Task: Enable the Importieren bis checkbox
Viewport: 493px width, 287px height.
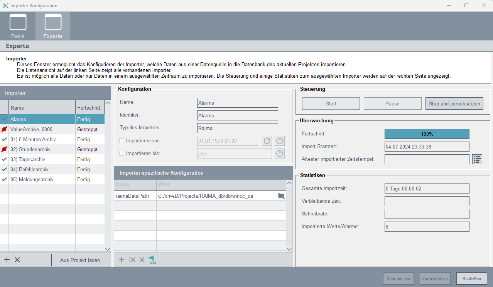Action: (122, 154)
